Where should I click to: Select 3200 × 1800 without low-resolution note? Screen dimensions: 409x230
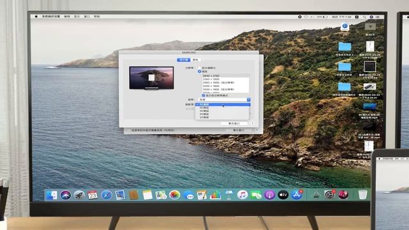[x=226, y=86]
